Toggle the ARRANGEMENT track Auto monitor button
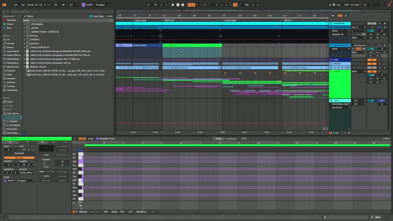The width and height of the screenshot is (393, 221). pyautogui.click(x=358, y=49)
